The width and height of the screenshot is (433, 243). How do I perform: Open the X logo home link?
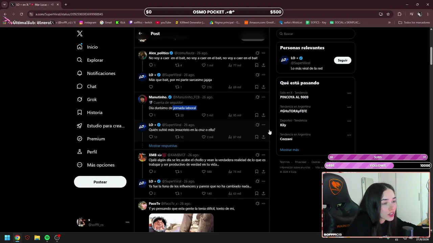(80, 34)
